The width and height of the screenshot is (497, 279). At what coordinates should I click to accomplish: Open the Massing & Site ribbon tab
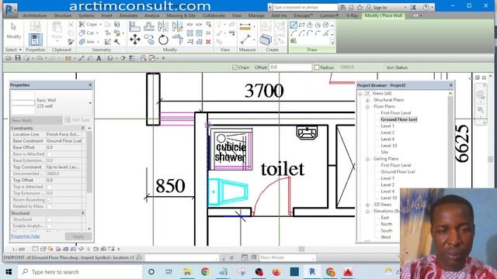(x=181, y=15)
